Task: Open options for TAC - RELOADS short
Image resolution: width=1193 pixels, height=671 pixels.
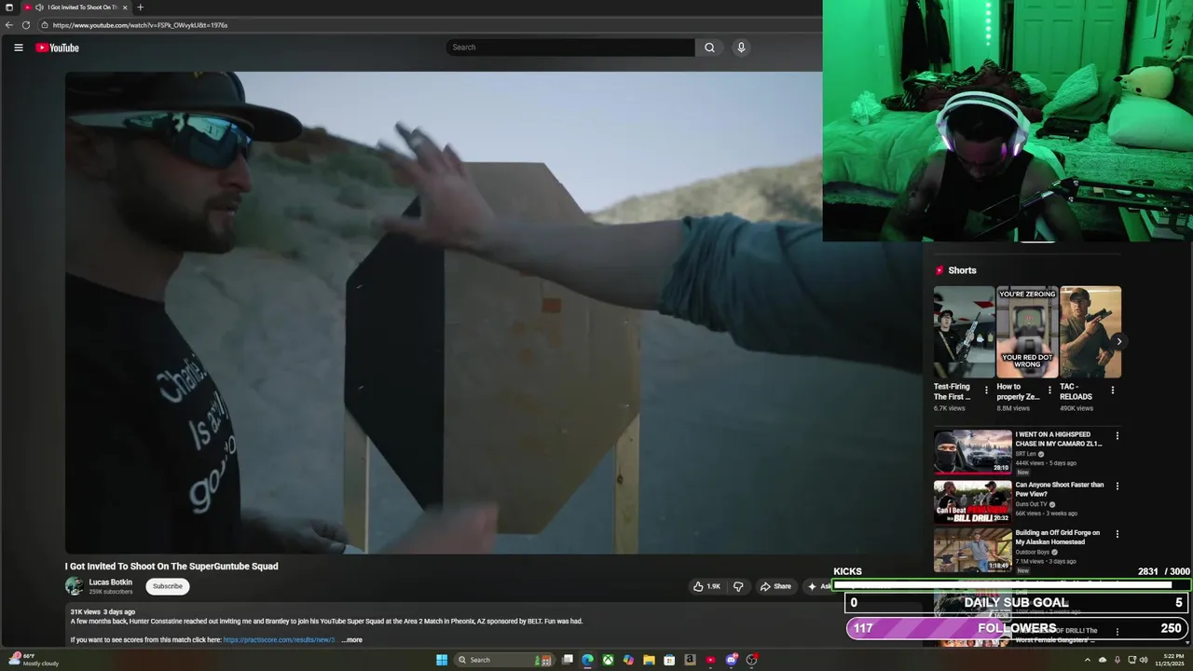Action: [1112, 390]
